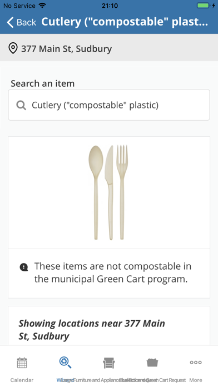Tap the battery indicator icon
Viewport: 218px width, 387px height.
click(203, 6)
